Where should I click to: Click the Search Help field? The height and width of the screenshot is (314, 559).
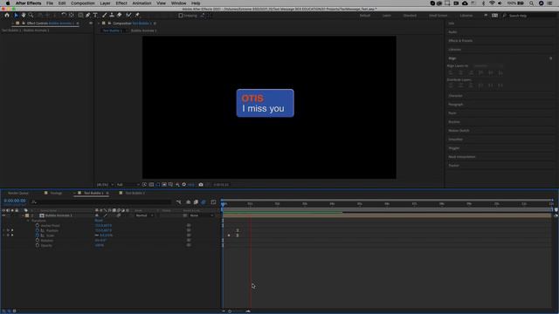pyautogui.click(x=530, y=16)
